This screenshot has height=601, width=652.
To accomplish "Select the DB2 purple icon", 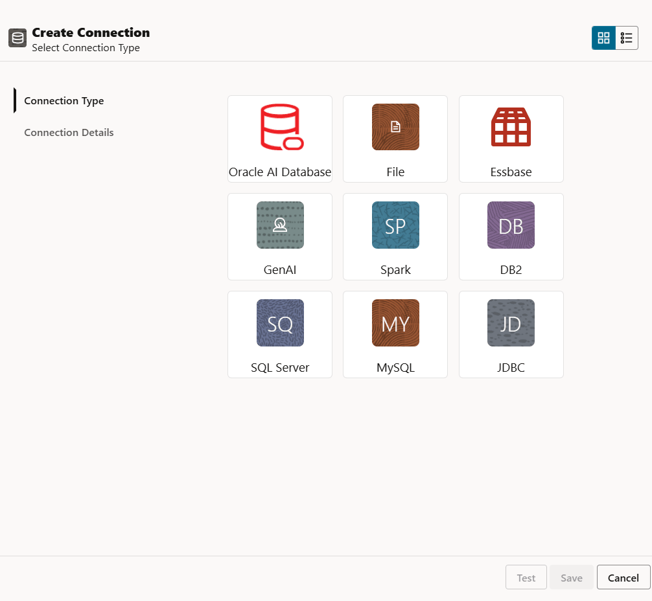I will (511, 225).
